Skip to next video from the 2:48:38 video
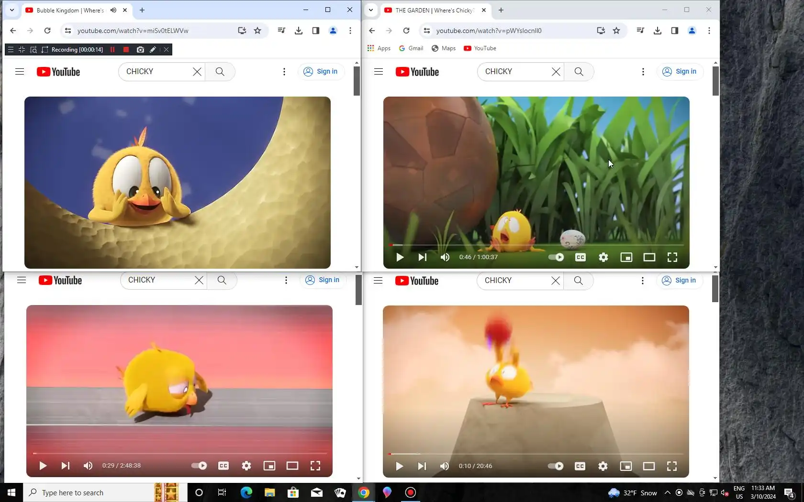The height and width of the screenshot is (502, 804). (x=66, y=466)
